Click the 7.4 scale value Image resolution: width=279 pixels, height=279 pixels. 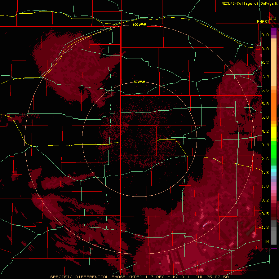[x=265, y=76]
